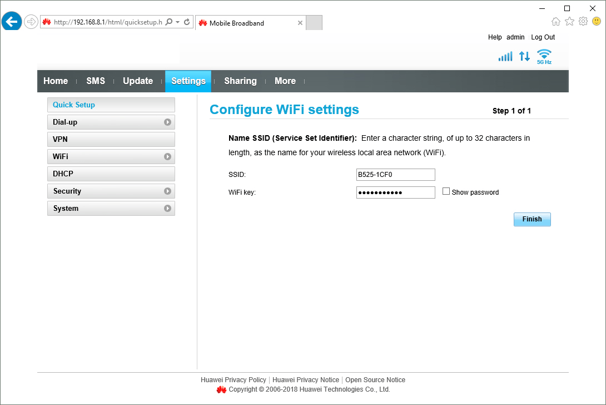This screenshot has width=606, height=405.
Task: Click the signal strength bars icon
Action: point(505,56)
